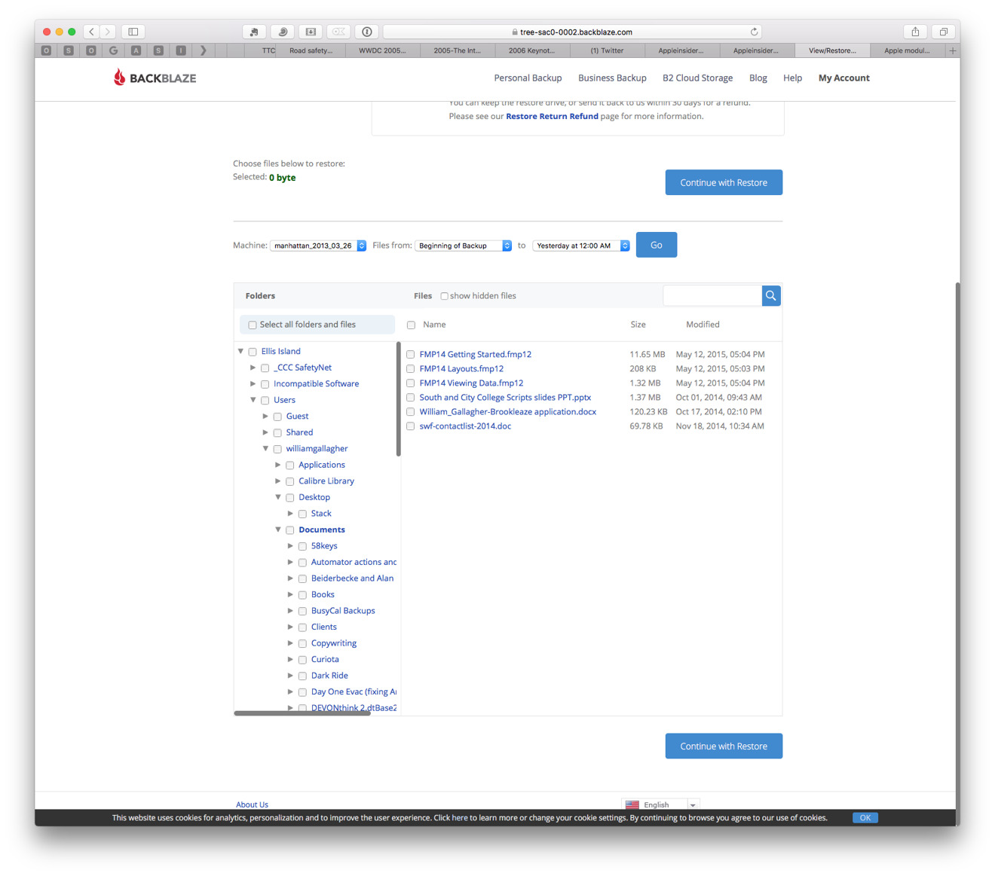This screenshot has width=995, height=876.
Task: Select the Ellis Island folder checkbox
Action: click(253, 352)
